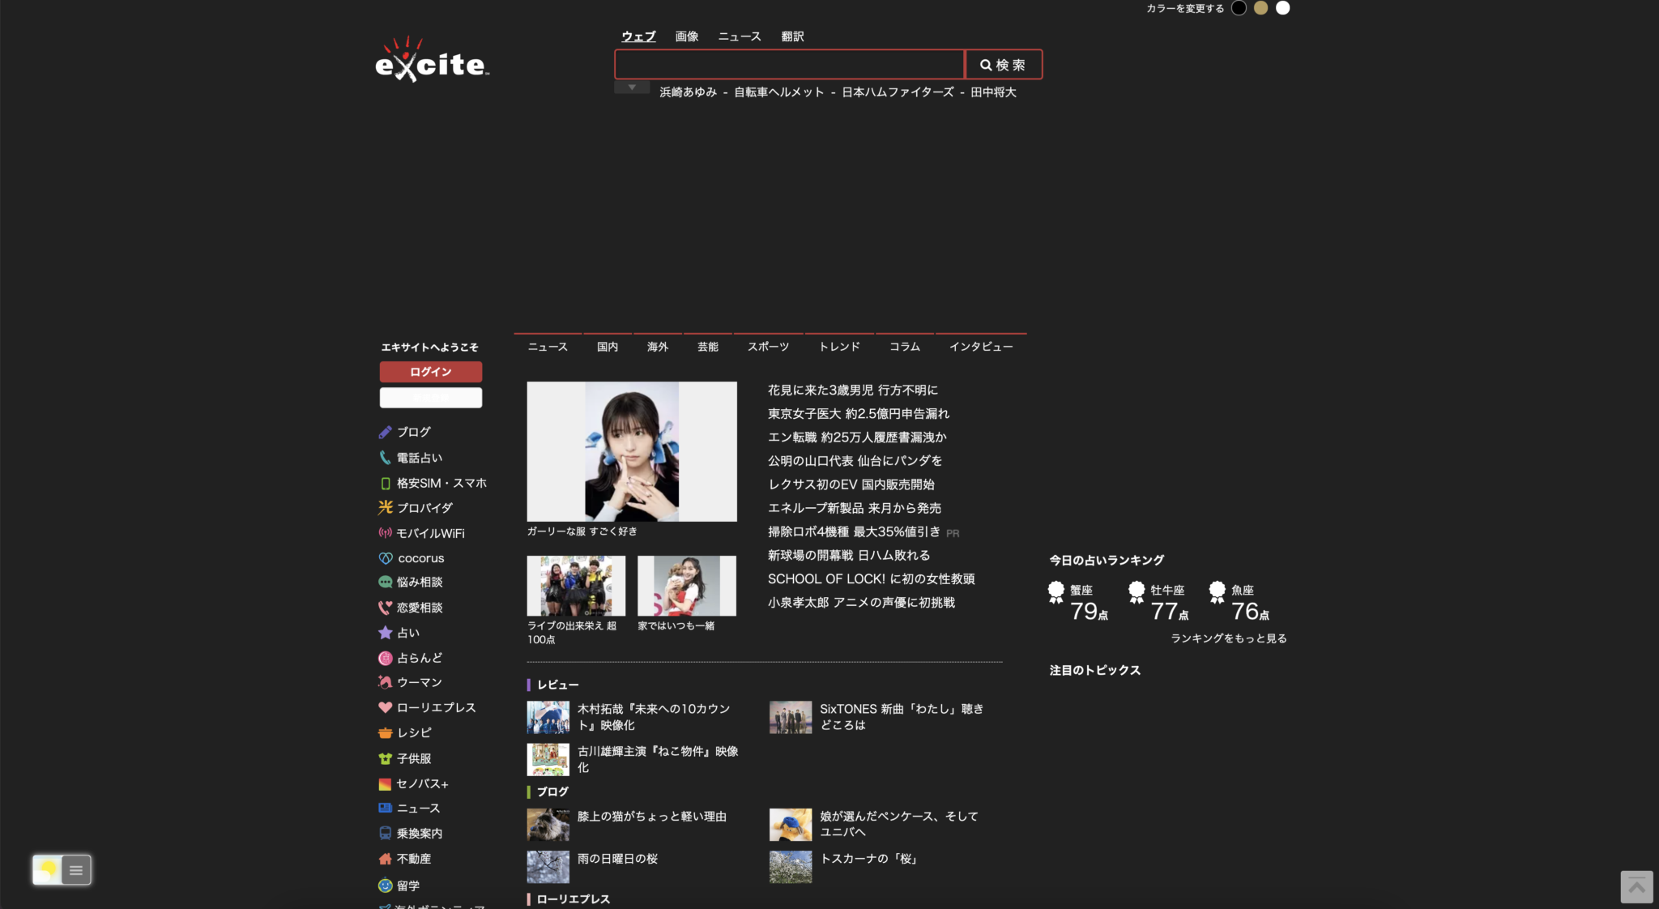Open the ランキングをもっと見る link
The image size is (1659, 909).
[1229, 638]
